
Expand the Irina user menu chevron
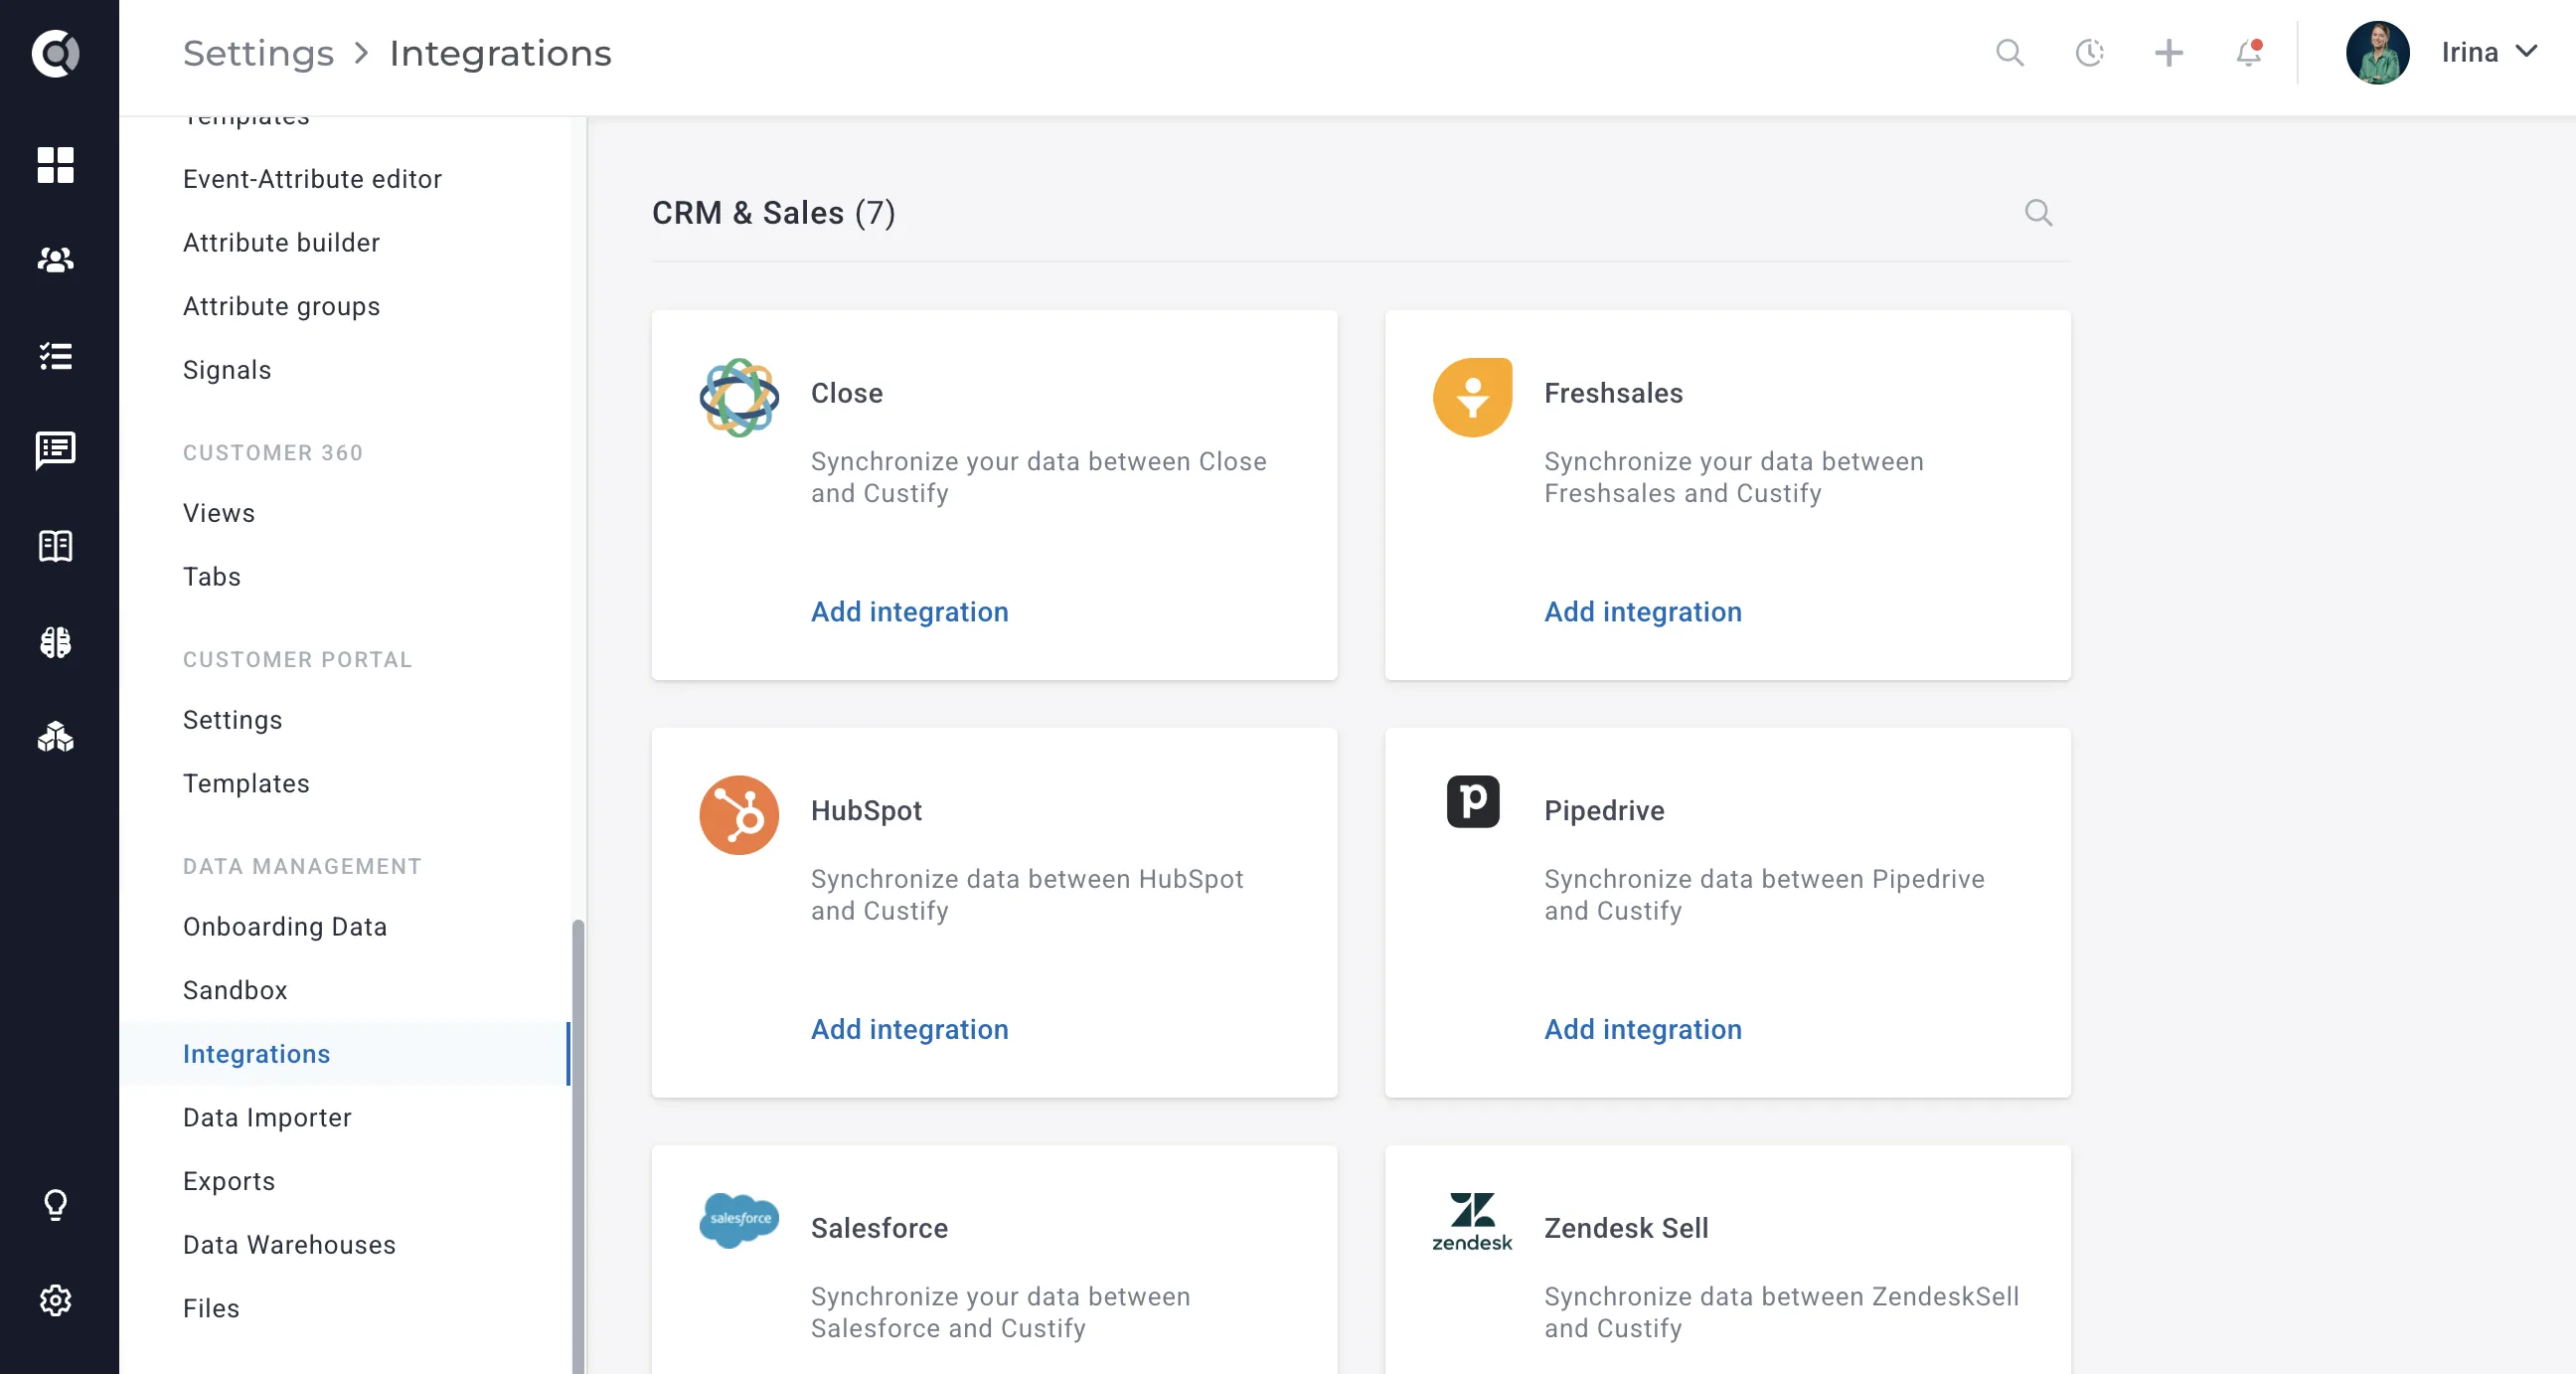[x=2527, y=52]
